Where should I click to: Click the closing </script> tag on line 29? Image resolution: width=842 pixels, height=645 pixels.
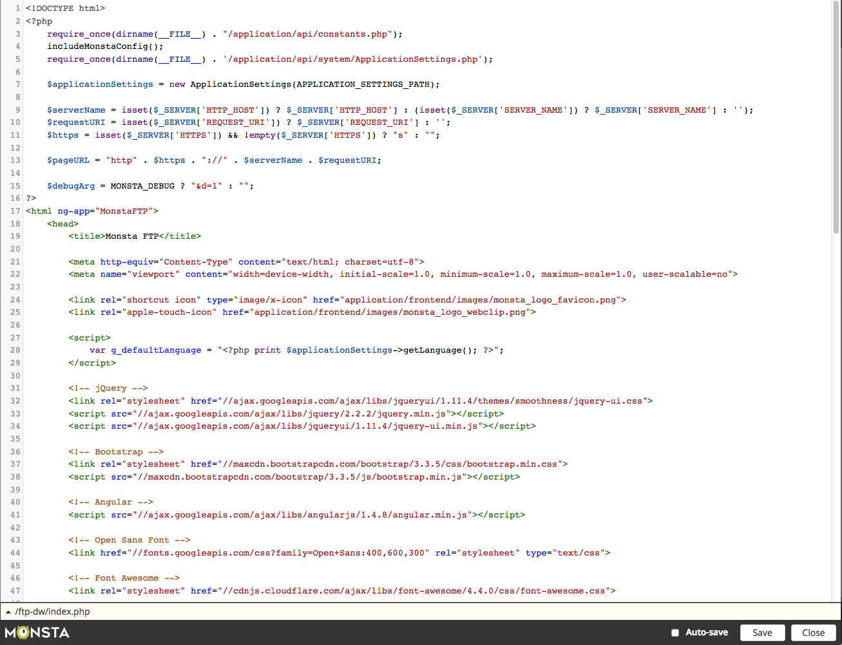(x=92, y=363)
